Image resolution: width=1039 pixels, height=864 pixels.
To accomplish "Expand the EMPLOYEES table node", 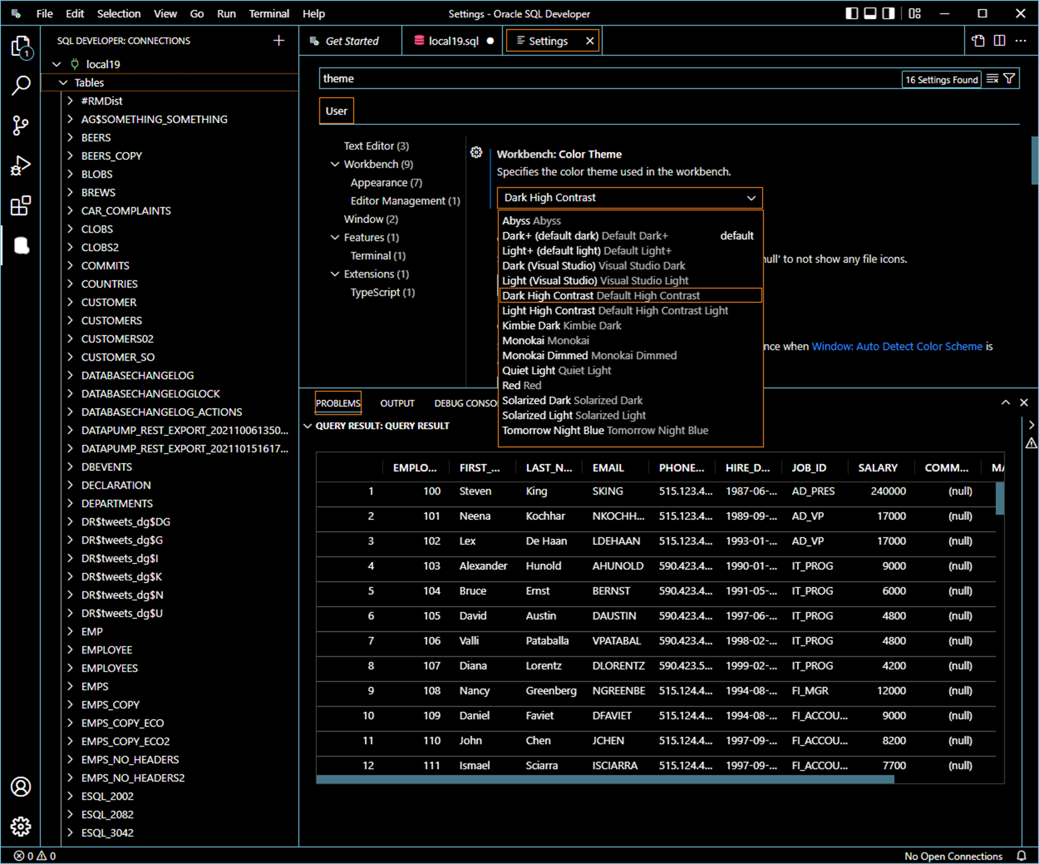I will tap(71, 668).
